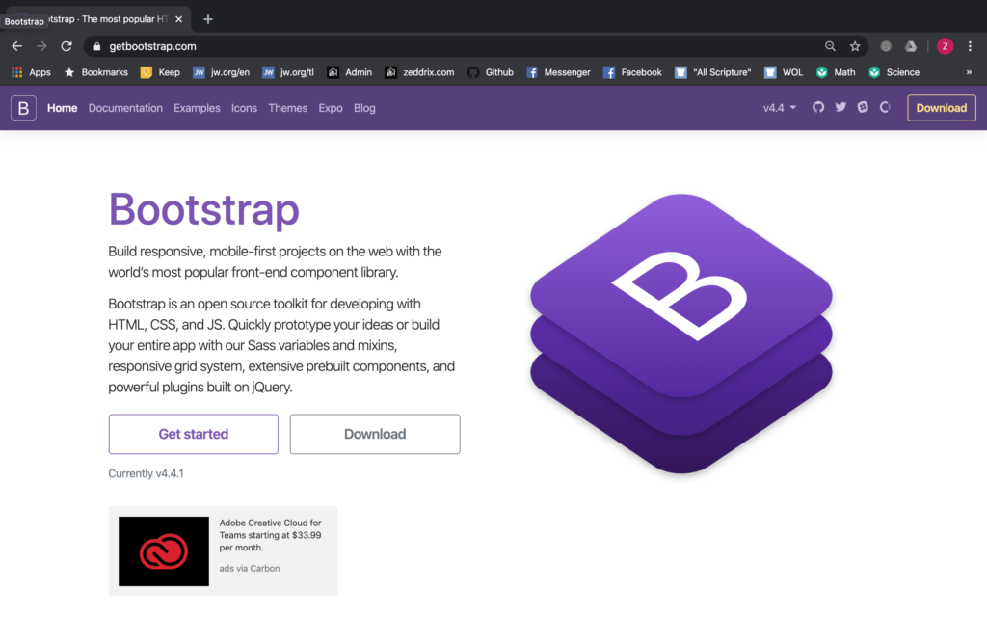Open the GitHub icon in Bootstrap navbar

pos(817,107)
